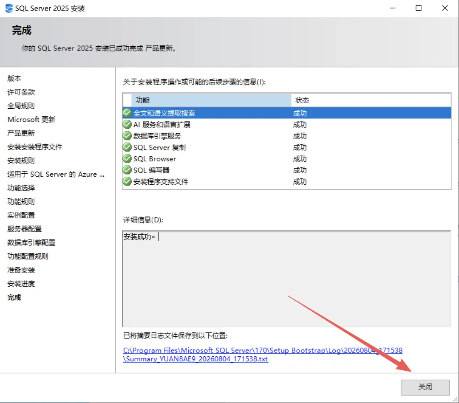
Task: Click the 关闭 button
Action: tap(425, 387)
